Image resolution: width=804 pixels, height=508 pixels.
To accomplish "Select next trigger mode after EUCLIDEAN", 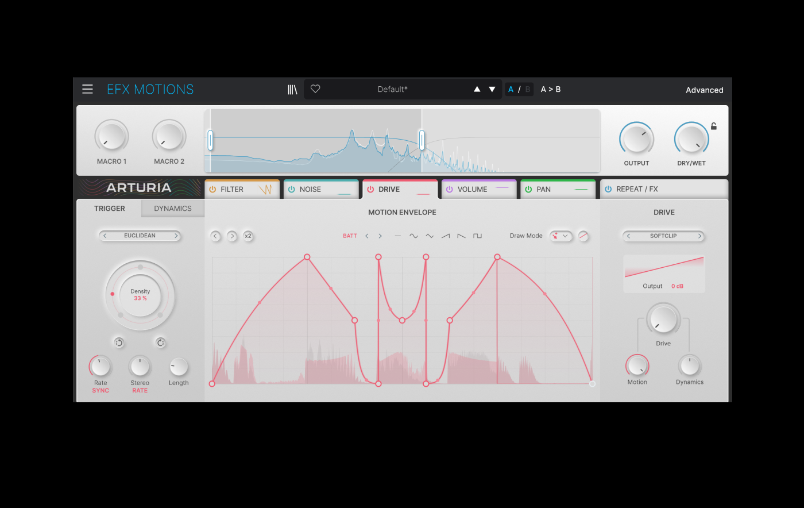I will [x=176, y=236].
